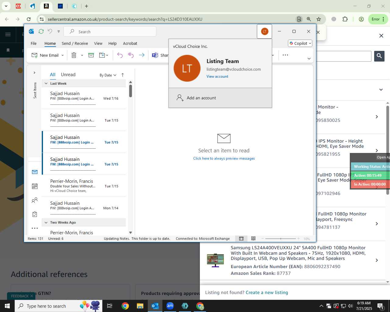The width and height of the screenshot is (390, 312).
Task: Click the Calendar navigation icon
Action: [x=35, y=186]
